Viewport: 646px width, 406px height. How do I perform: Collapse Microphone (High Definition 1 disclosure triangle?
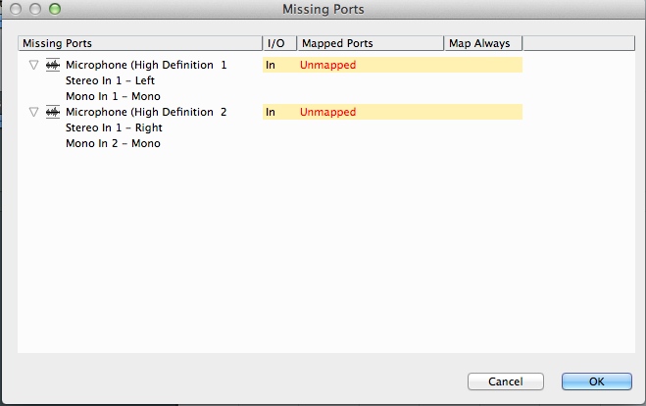[x=33, y=65]
